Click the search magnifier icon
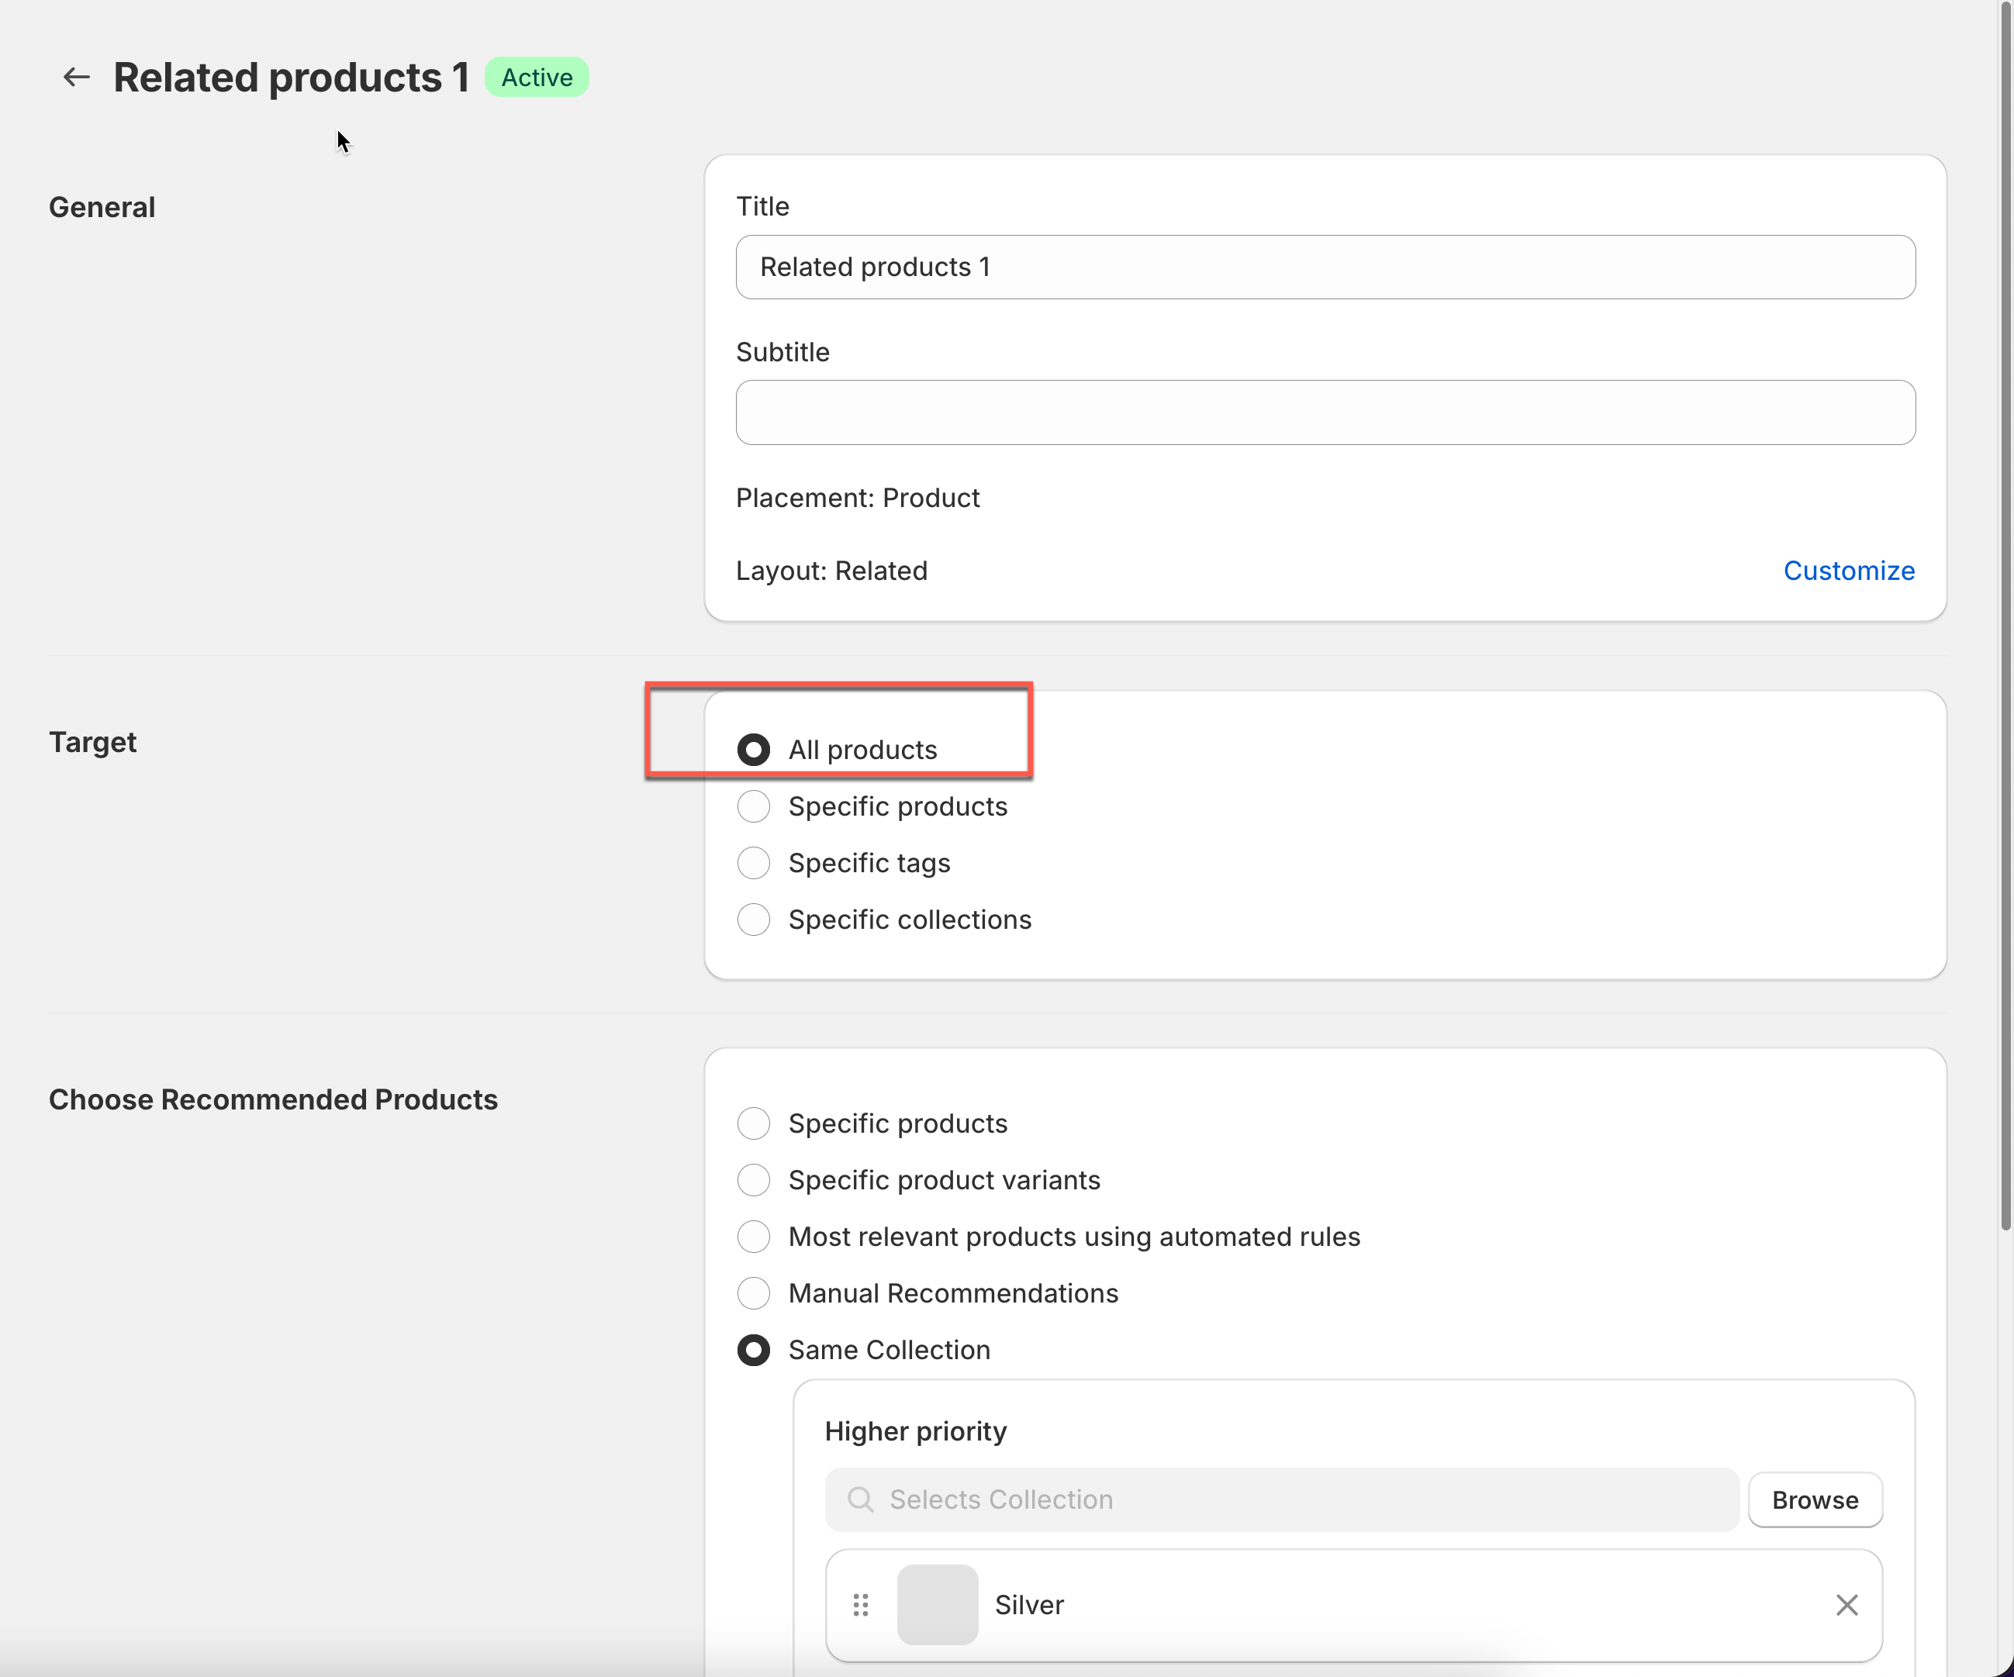The image size is (2014, 1677). 860,1499
